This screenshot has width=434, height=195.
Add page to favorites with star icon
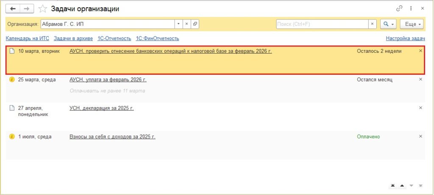(42, 8)
